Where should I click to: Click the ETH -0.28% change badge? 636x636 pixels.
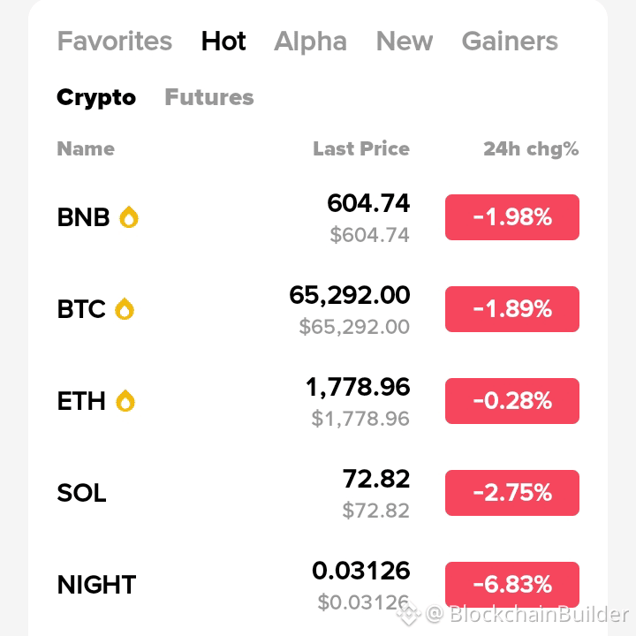511,401
